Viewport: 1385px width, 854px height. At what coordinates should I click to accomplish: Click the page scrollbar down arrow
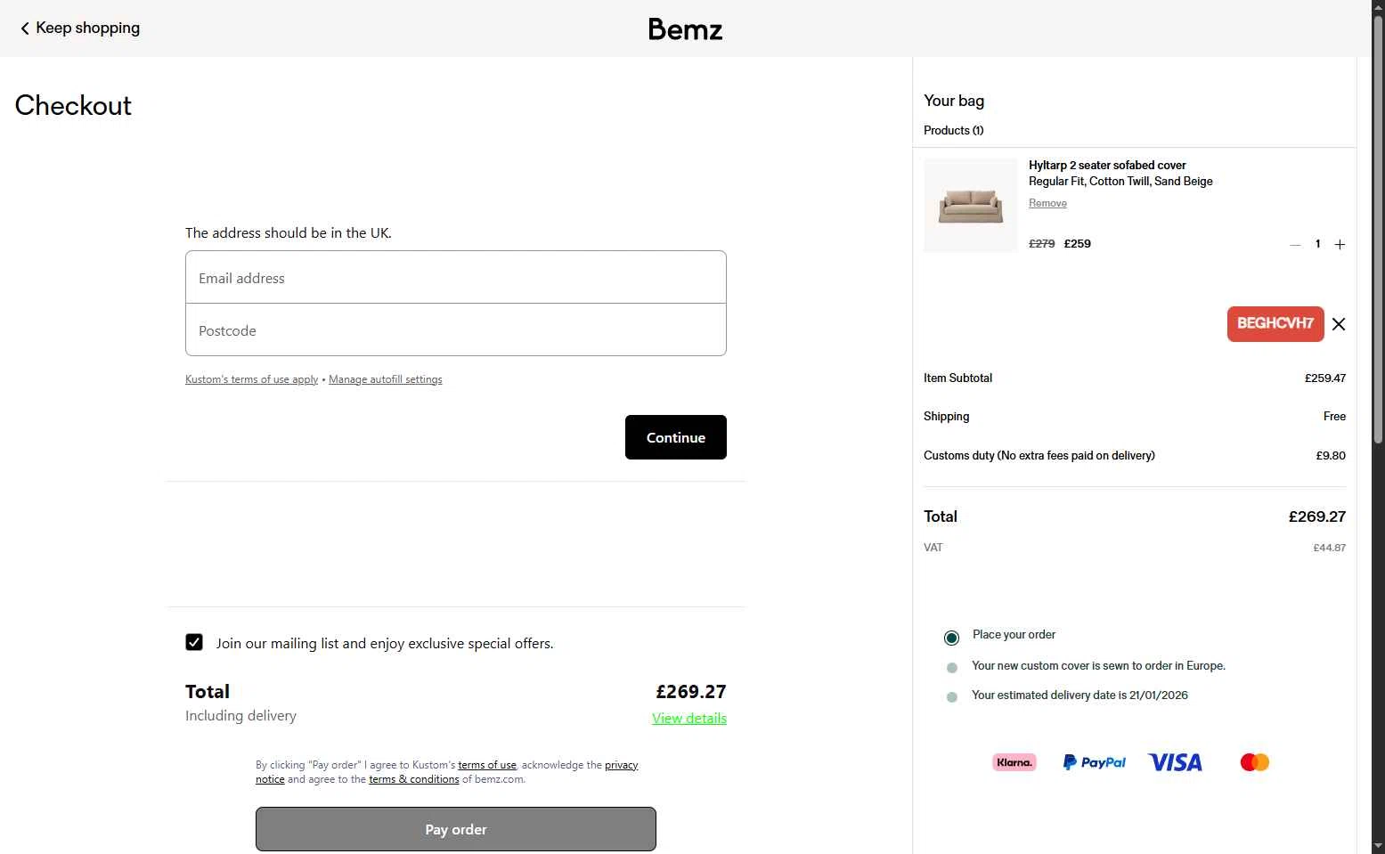[1378, 846]
